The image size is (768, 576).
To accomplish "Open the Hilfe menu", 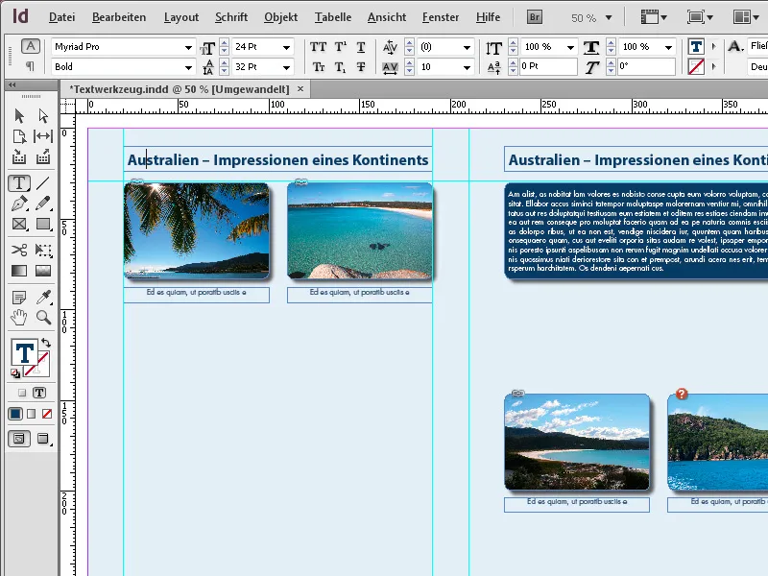I will pos(488,17).
